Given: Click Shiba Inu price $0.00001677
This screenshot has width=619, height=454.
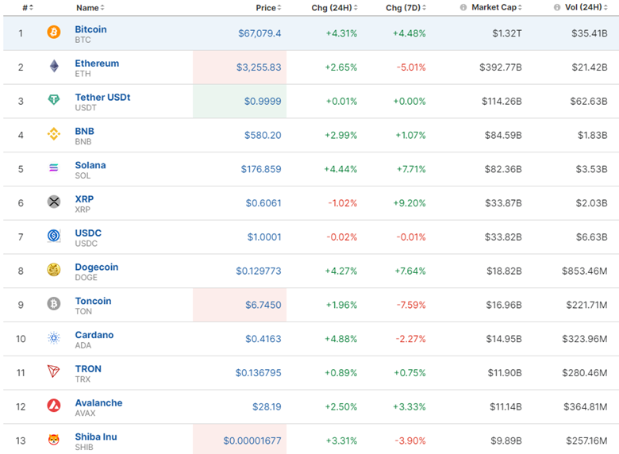Looking at the screenshot, I should (252, 441).
